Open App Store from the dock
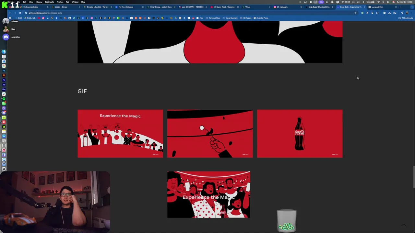The image size is (415, 233). click(4, 136)
